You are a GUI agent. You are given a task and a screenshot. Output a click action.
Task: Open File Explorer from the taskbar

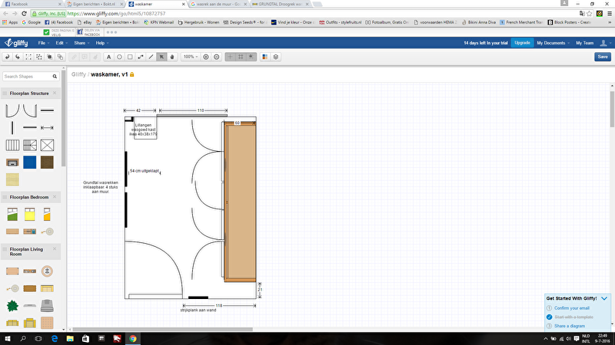pos(70,338)
